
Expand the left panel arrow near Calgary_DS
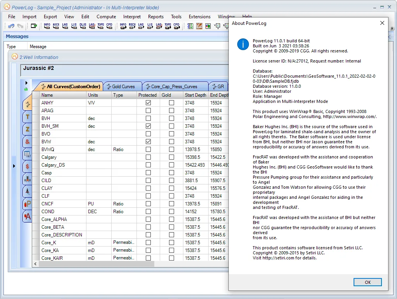pyautogui.click(x=14, y=166)
